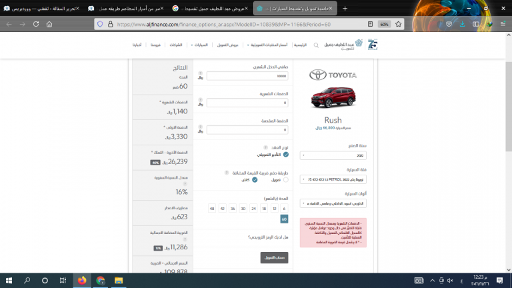Open the manufacture year dropdown showing 2022
The image size is (512, 288).
tap(333, 155)
